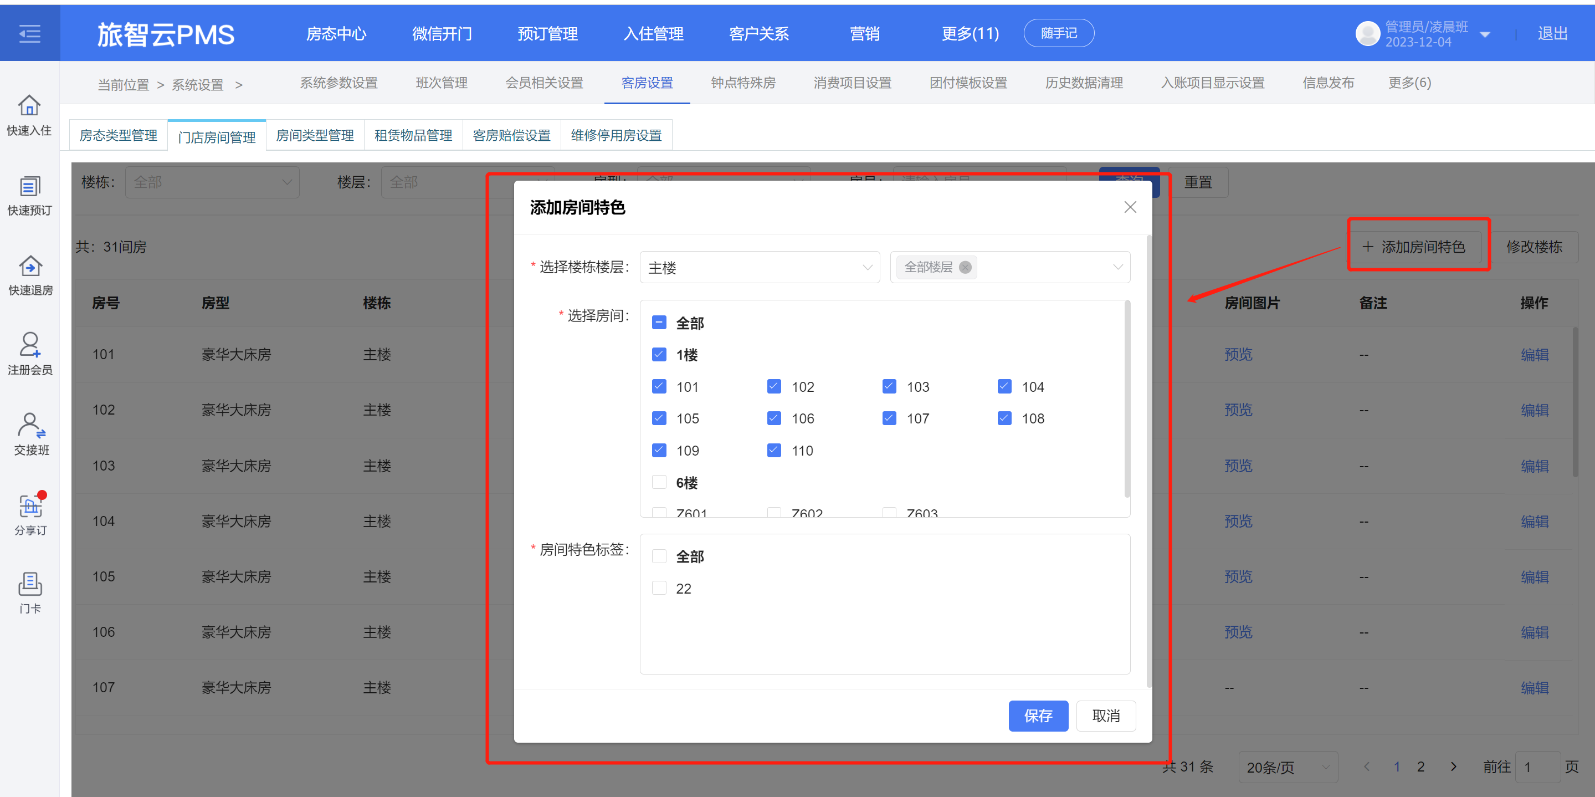This screenshot has height=797, width=1595.
Task: Open the 主楼 building dropdown
Action: click(x=759, y=267)
